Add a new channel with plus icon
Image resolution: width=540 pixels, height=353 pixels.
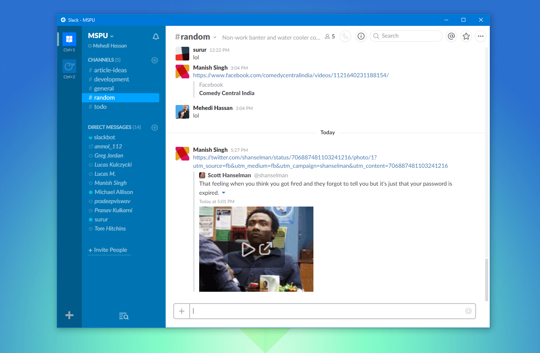[155, 60]
